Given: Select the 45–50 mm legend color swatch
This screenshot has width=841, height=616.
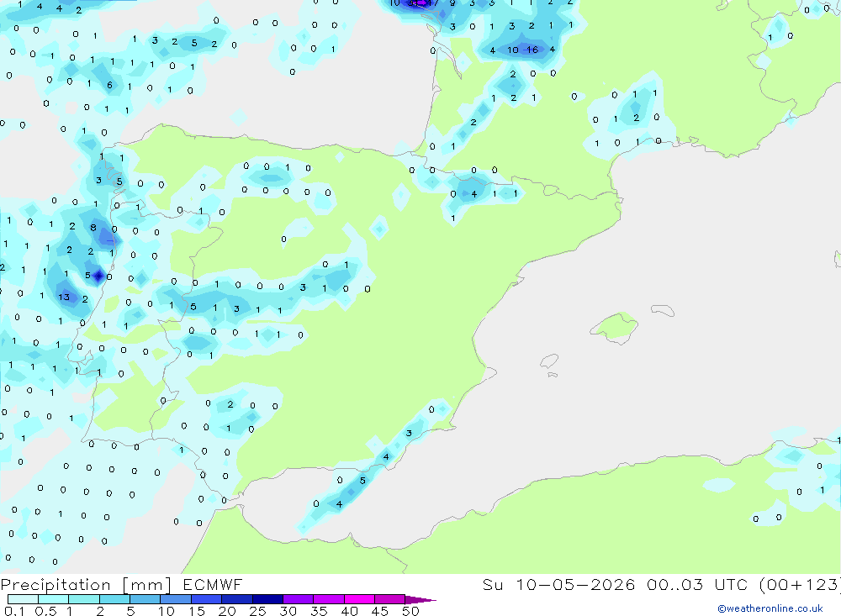Looking at the screenshot, I should 389,599.
